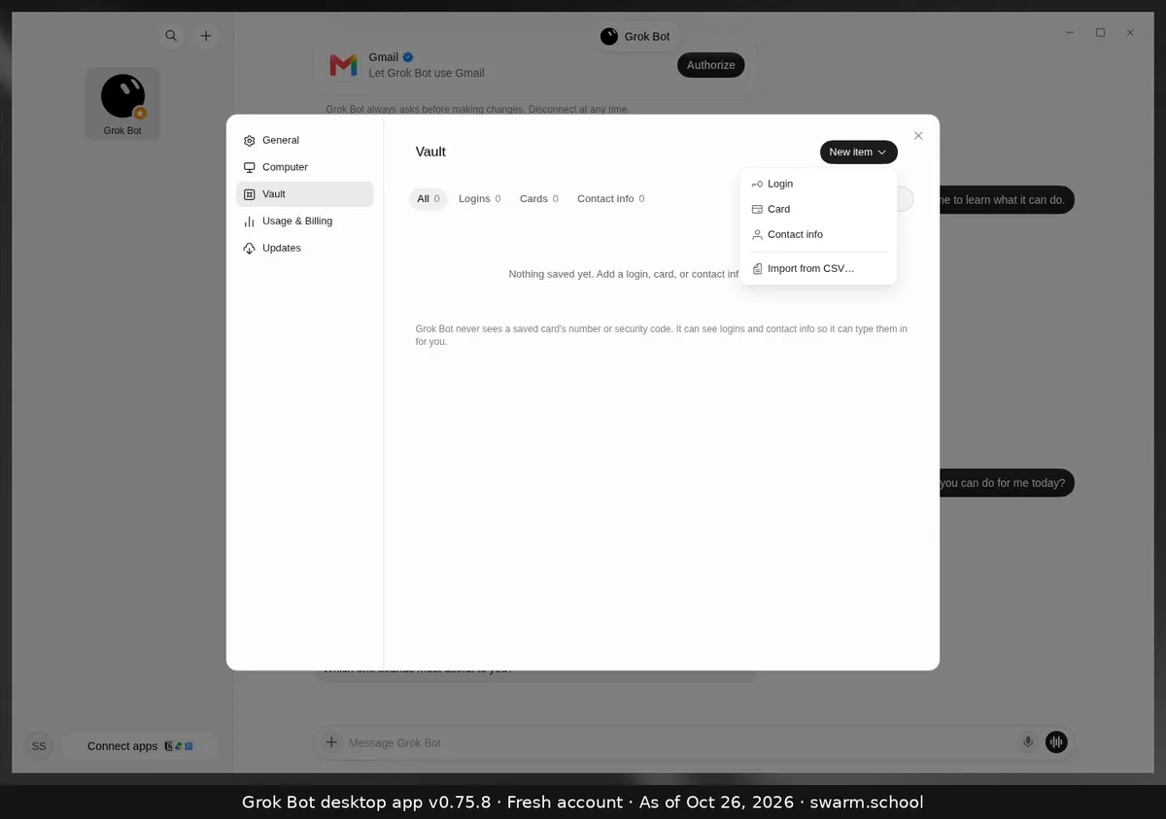This screenshot has height=819, width=1166.
Task: Switch to the Cards tab
Action: coord(538,199)
